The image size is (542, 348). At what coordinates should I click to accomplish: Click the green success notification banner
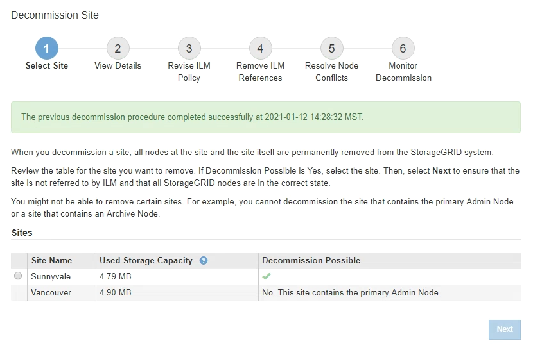[265, 117]
